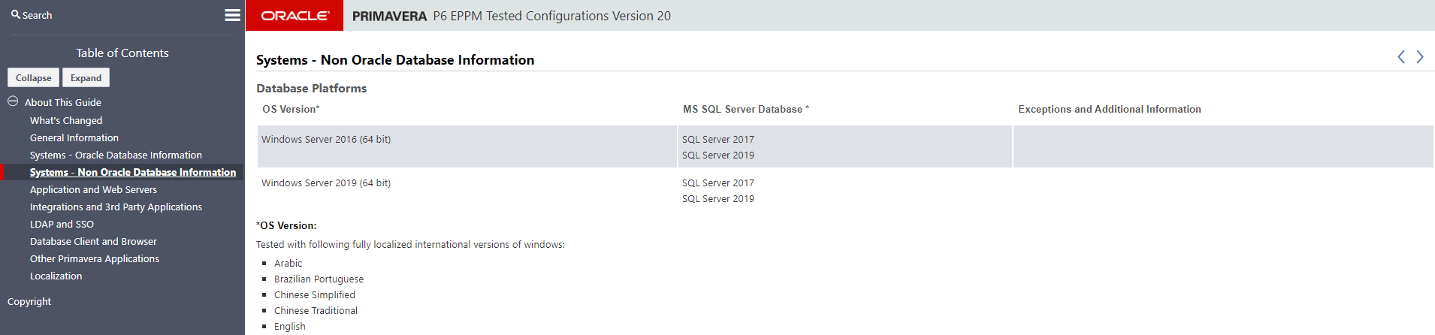Click Exceptions and Additional Information header
Image resolution: width=1435 pixels, height=335 pixels.
[1110, 109]
